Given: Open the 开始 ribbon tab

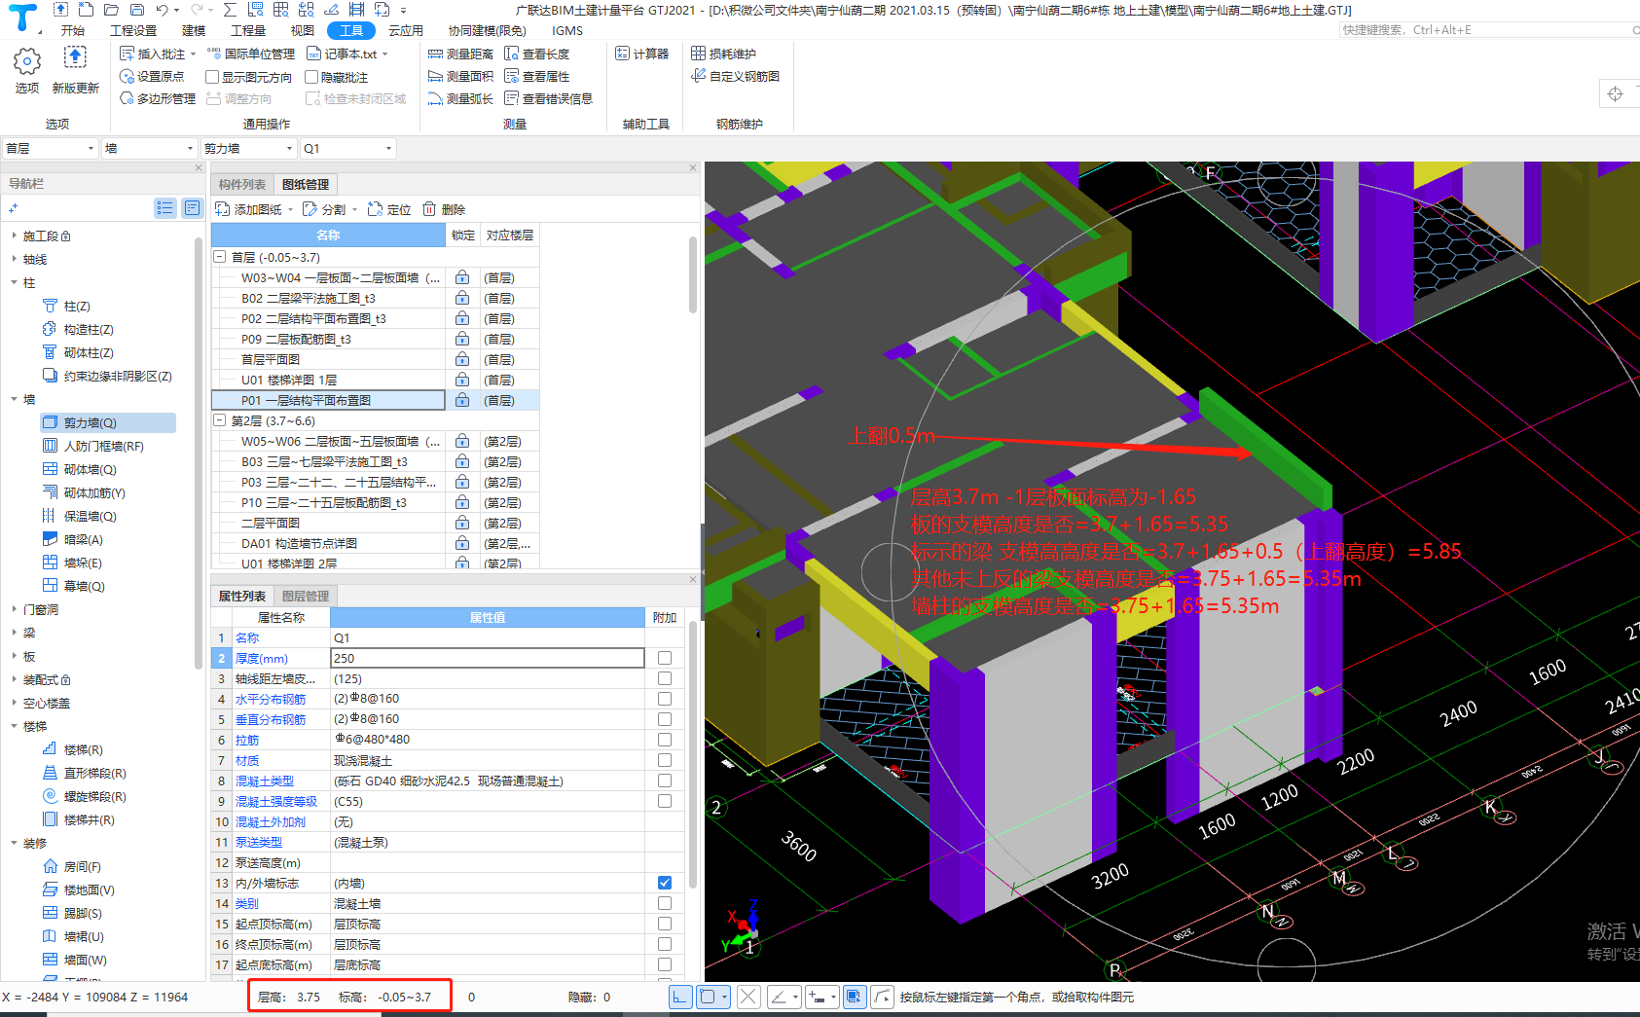Looking at the screenshot, I should (x=73, y=30).
